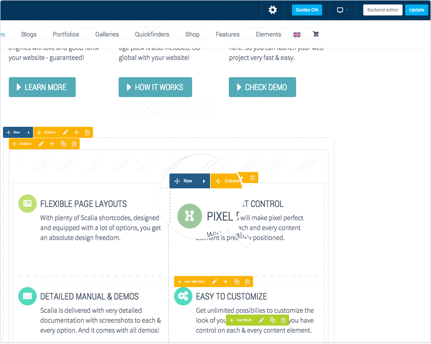Duplicate the Textbox element
431x344 pixels.
pos(63,144)
